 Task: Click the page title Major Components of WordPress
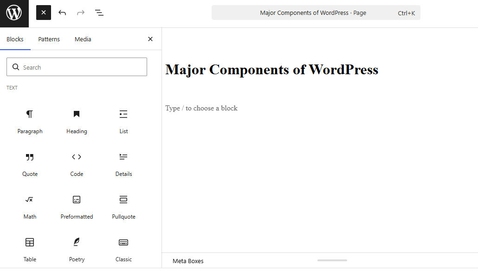pyautogui.click(x=271, y=70)
